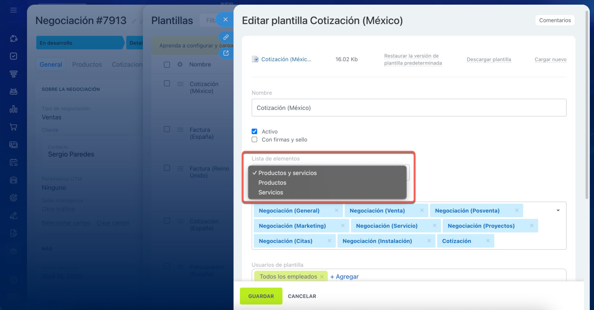
Task: Click into the Nombre text field
Action: 409,108
